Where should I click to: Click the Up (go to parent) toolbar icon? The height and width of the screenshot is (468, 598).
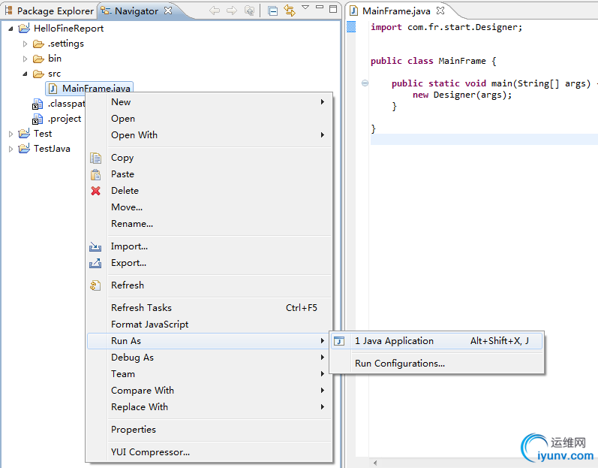tap(249, 11)
